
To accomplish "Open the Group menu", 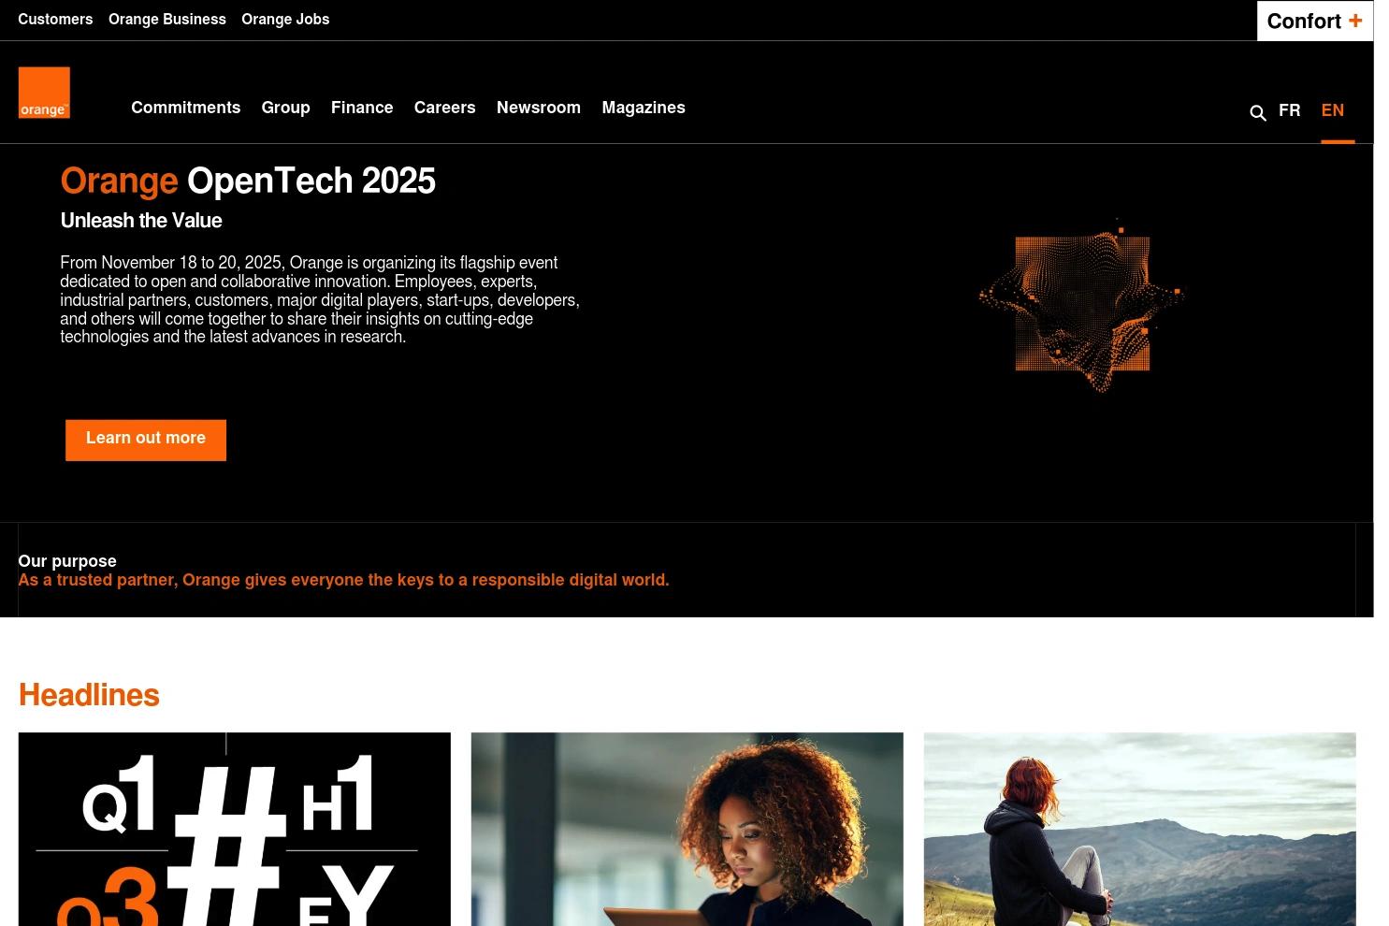I will click(285, 108).
